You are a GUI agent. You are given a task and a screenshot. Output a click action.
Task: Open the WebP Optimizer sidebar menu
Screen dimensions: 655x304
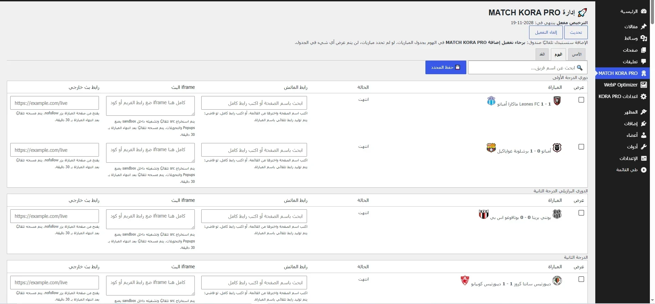point(623,85)
